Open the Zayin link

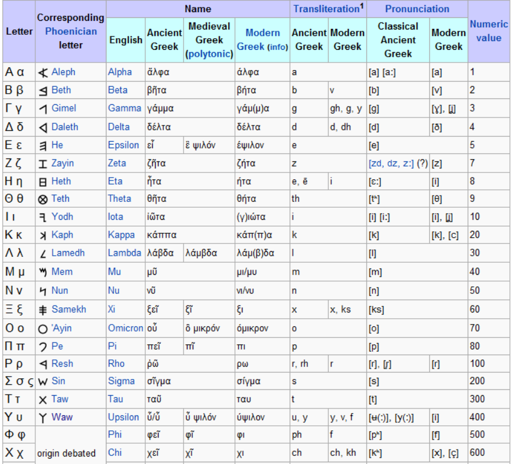(63, 163)
